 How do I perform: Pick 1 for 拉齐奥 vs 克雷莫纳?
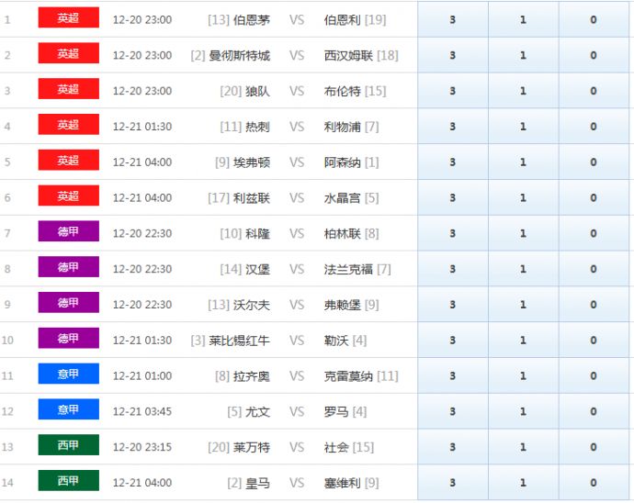click(524, 375)
